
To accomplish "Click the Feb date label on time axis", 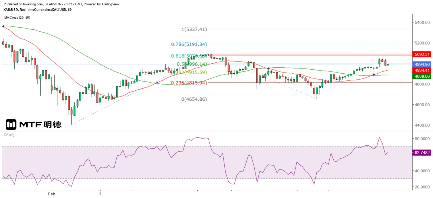I will point(51,194).
